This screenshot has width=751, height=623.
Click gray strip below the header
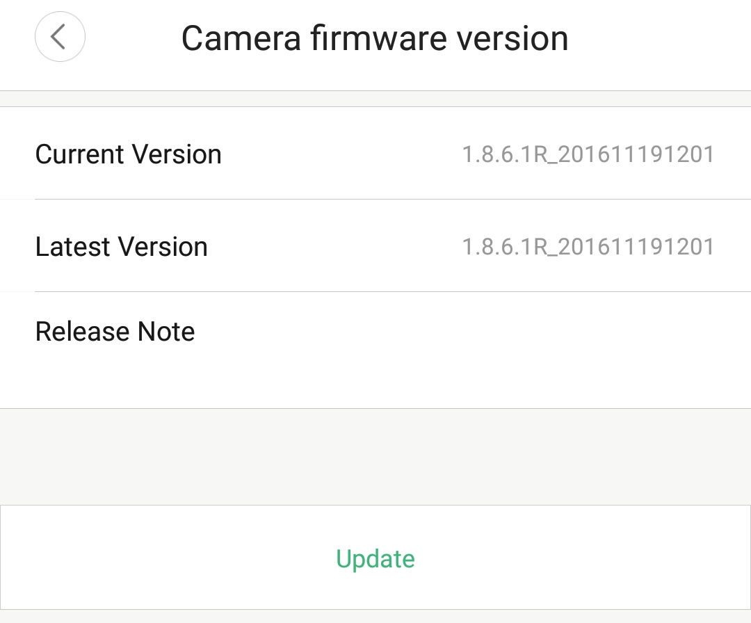click(375, 99)
